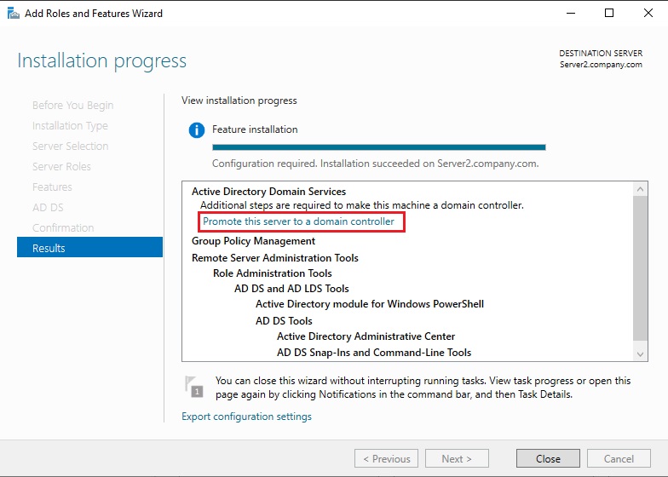Click the Cancel button

(619, 458)
